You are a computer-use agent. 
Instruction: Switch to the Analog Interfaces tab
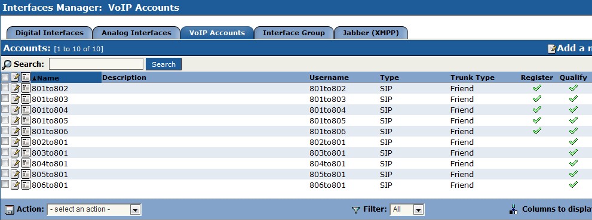click(136, 33)
